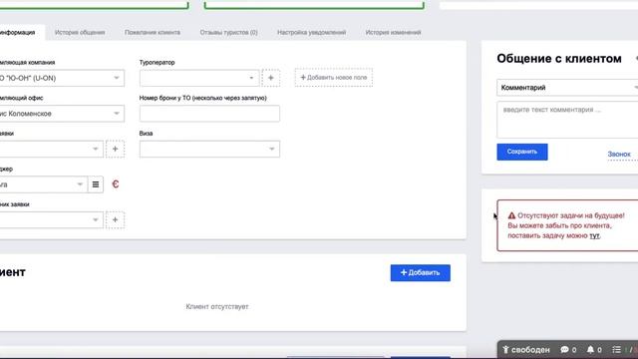638x359 pixels.
Task: Click the тут link in warning
Action: pos(594,235)
